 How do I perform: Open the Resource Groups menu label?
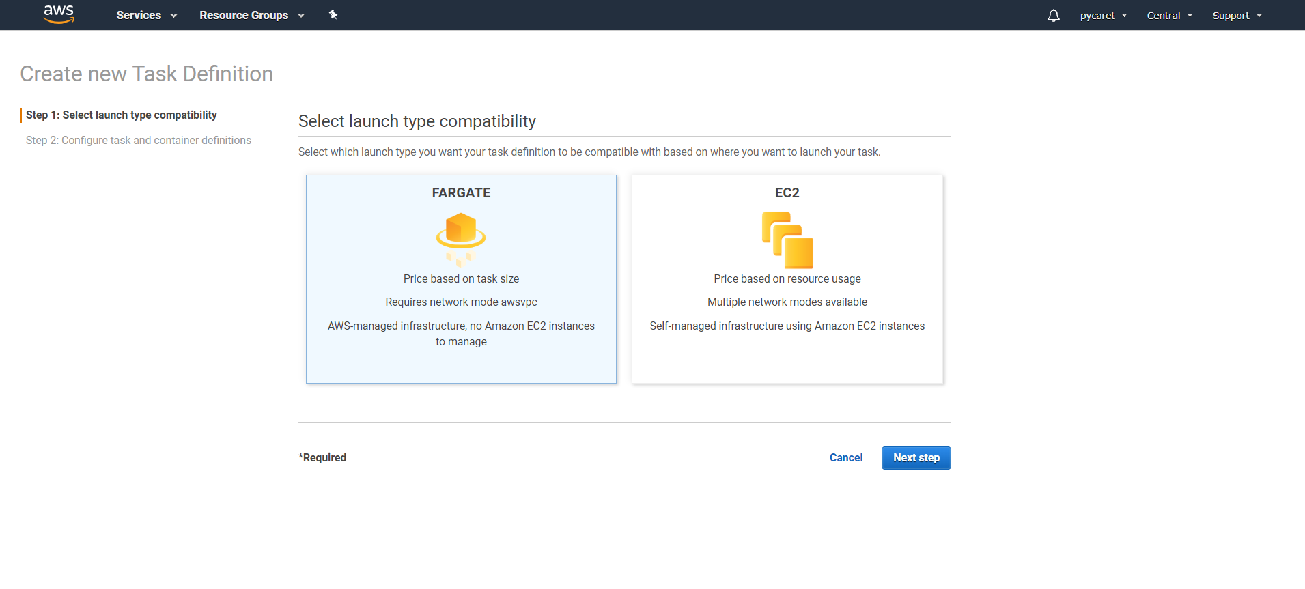[244, 15]
